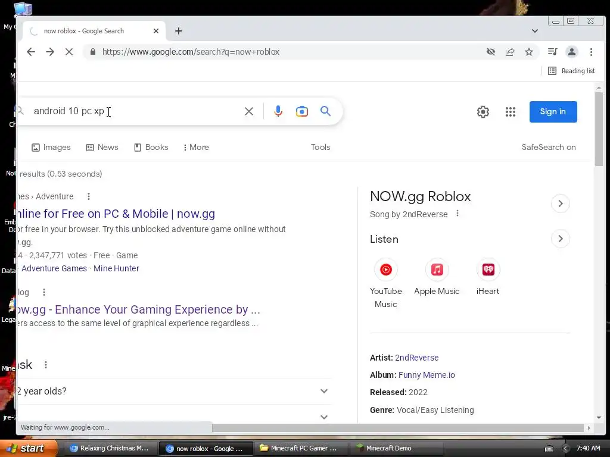Switch to Relaxing Christmas M... taskbar item
Viewport: 610px width, 457px height.
pos(110,448)
